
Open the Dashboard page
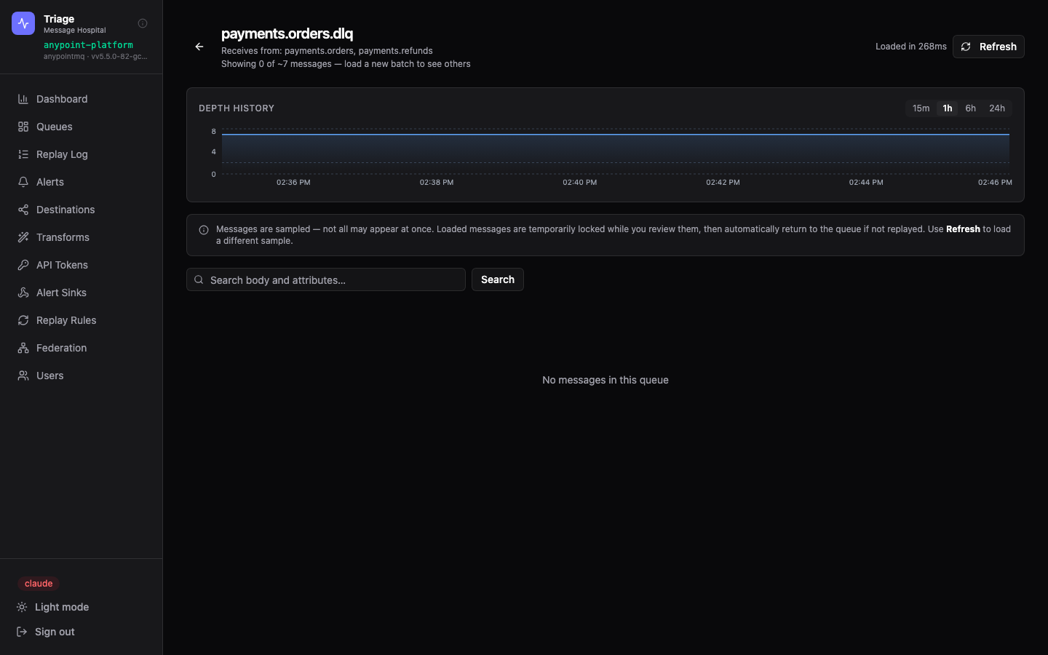pos(81,99)
